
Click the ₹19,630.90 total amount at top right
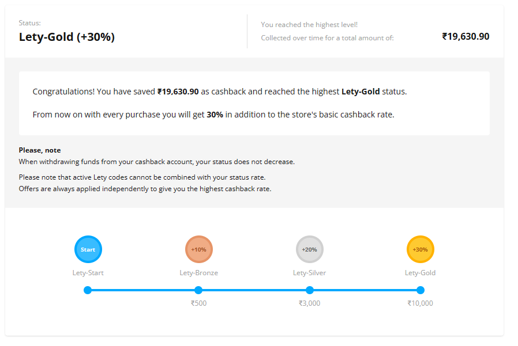point(466,36)
